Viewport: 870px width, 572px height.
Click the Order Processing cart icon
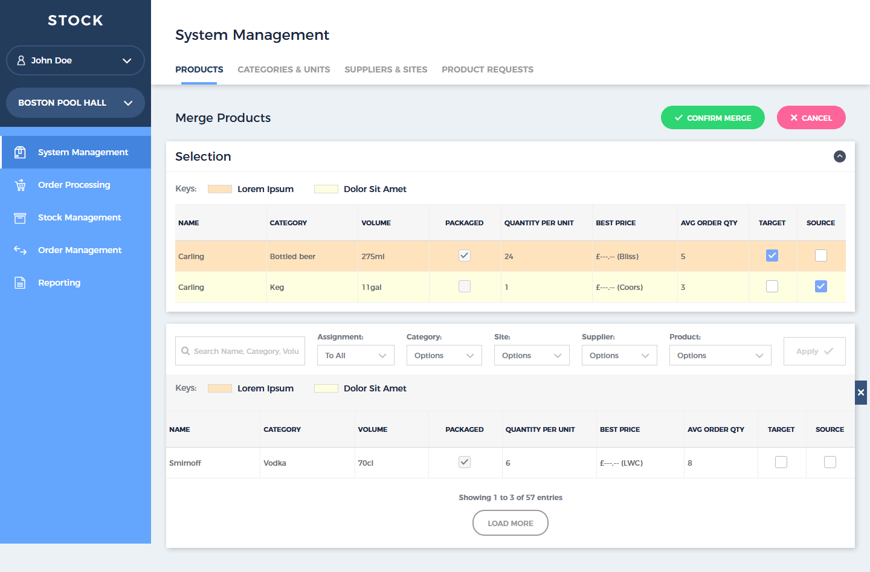pos(20,185)
